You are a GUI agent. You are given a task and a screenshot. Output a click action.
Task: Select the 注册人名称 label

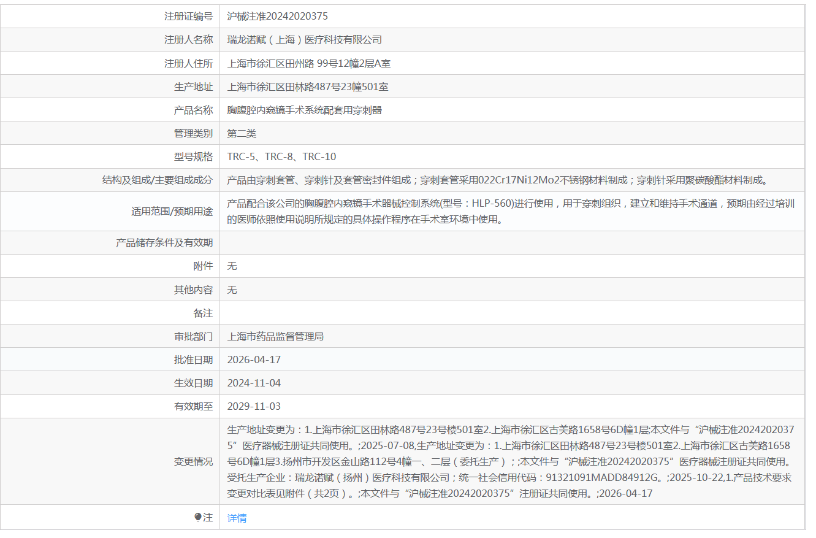click(189, 40)
